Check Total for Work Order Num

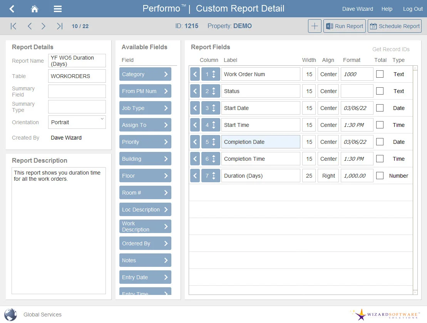(x=380, y=74)
